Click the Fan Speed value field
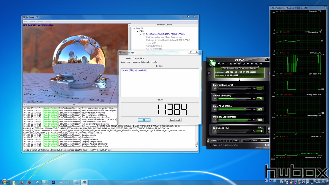The width and height of the screenshot is (329, 185). coord(260,131)
